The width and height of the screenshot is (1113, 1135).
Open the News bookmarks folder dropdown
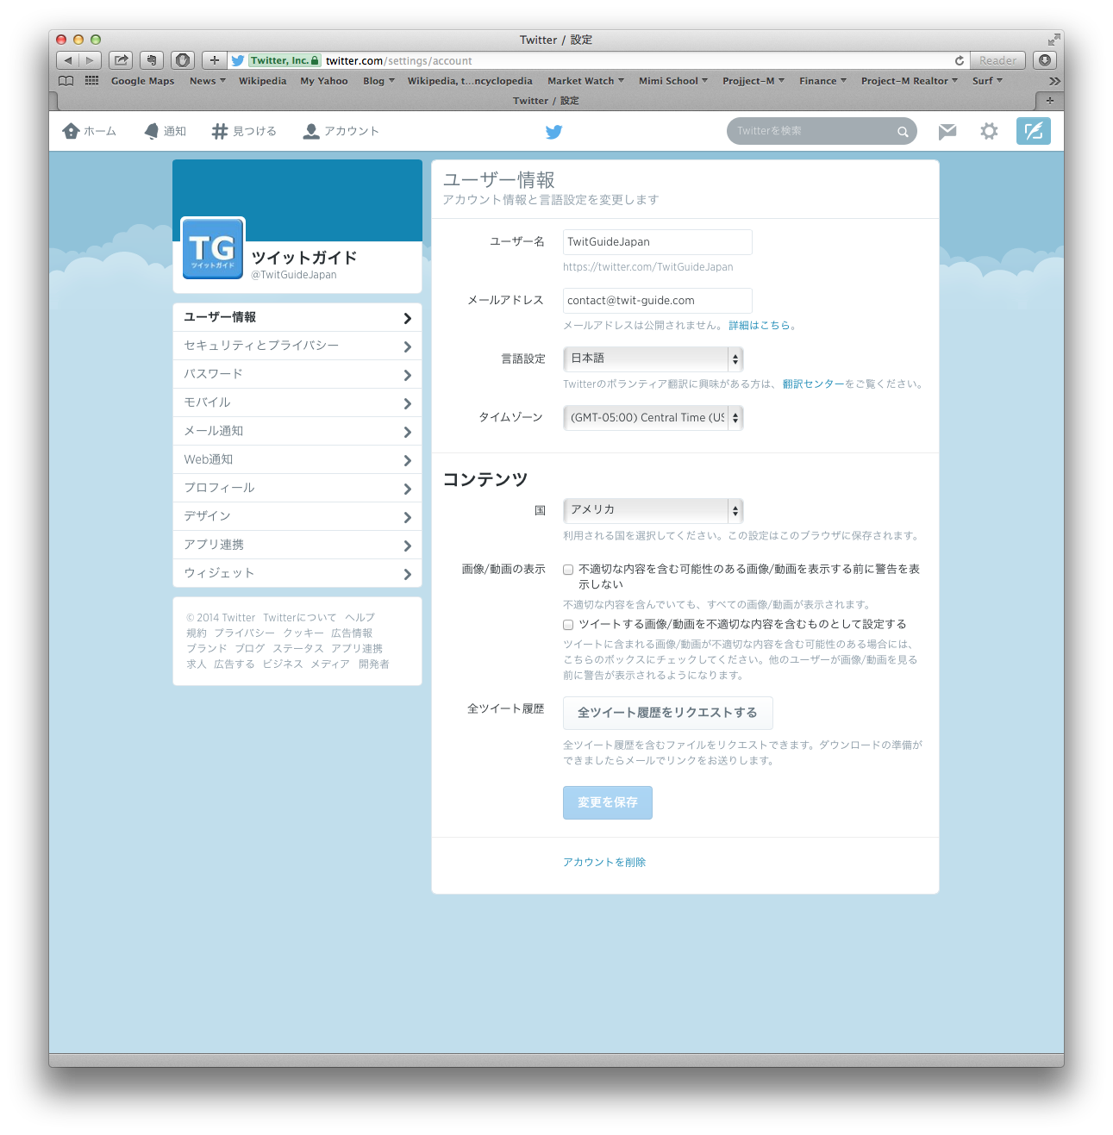click(x=208, y=81)
